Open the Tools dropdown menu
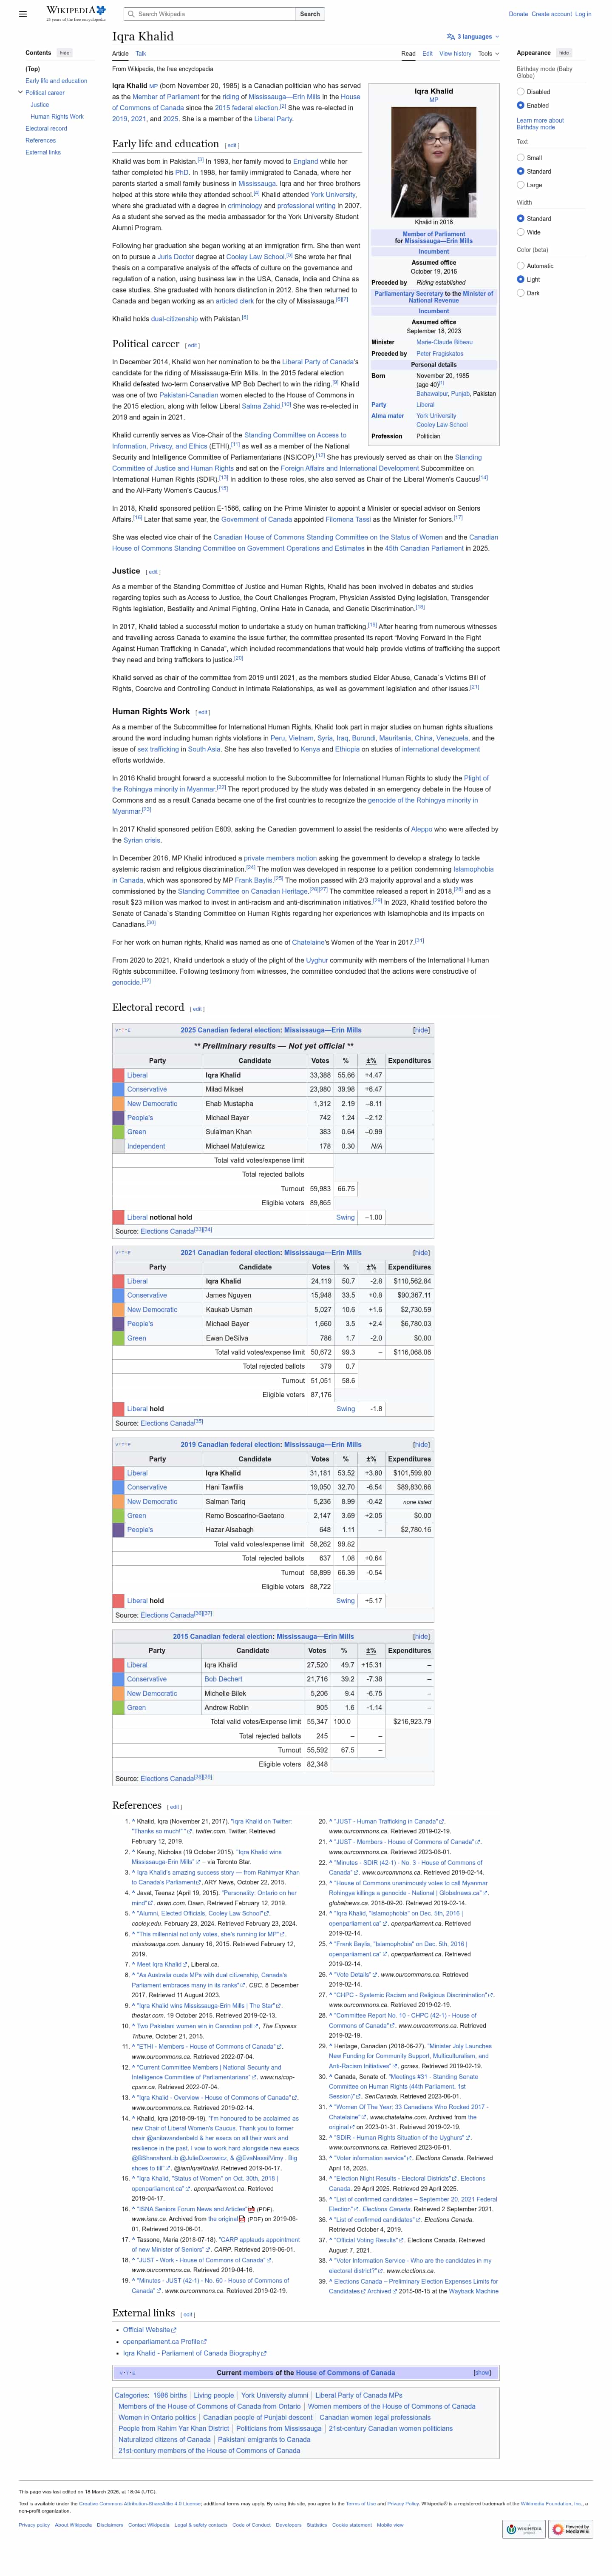The height and width of the screenshot is (2576, 612). pyautogui.click(x=486, y=54)
